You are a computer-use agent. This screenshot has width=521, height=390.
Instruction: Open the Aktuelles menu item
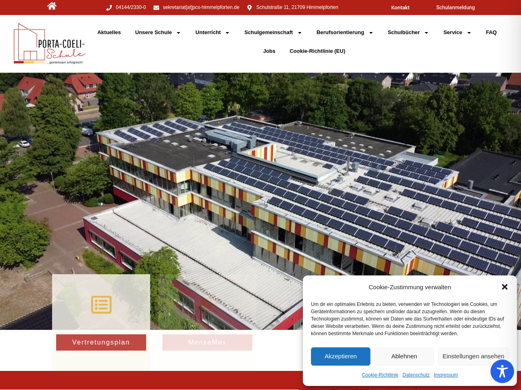[x=109, y=32]
